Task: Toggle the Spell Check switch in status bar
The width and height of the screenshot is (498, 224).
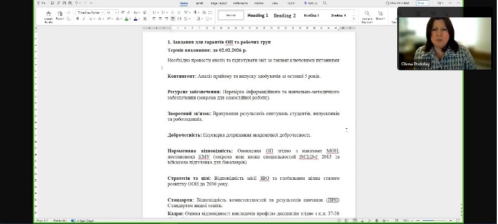Action: tap(73, 220)
